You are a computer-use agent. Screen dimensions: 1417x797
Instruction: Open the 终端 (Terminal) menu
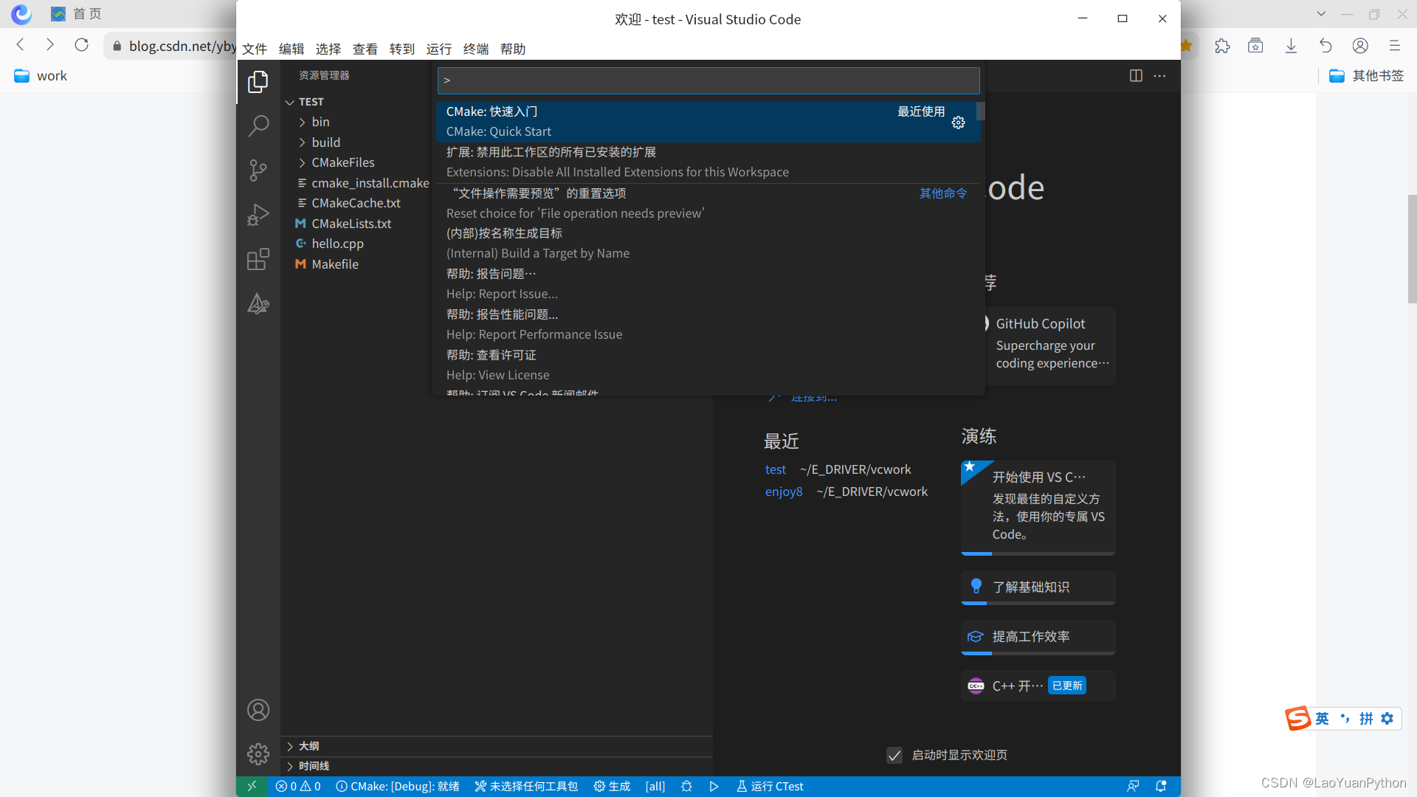[x=476, y=49]
